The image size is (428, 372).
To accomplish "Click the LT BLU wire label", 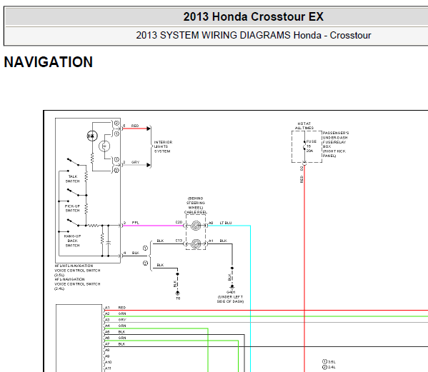I will [x=226, y=223].
